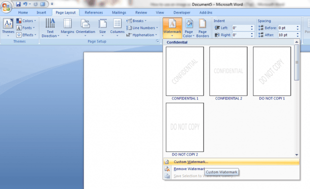
Task: Click the Remove Watermark icon
Action: tap(167, 169)
